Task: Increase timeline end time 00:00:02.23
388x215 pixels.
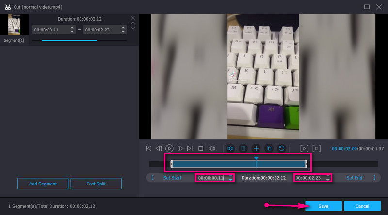Action: click(x=328, y=176)
